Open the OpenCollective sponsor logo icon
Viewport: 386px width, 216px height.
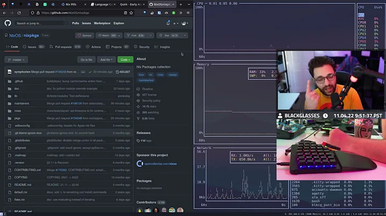[x=140, y=164]
